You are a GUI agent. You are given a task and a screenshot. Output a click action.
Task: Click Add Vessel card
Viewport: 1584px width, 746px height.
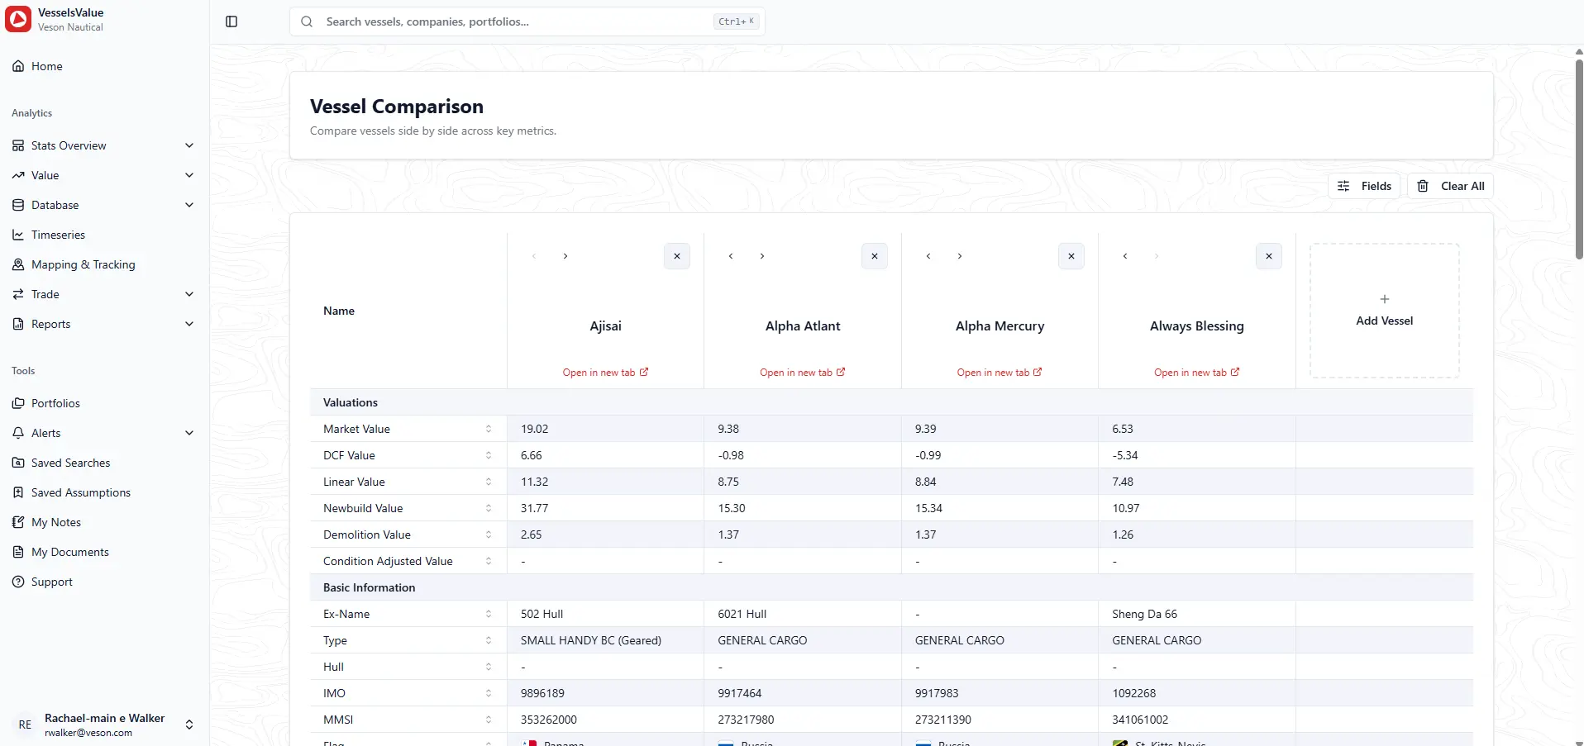point(1385,311)
